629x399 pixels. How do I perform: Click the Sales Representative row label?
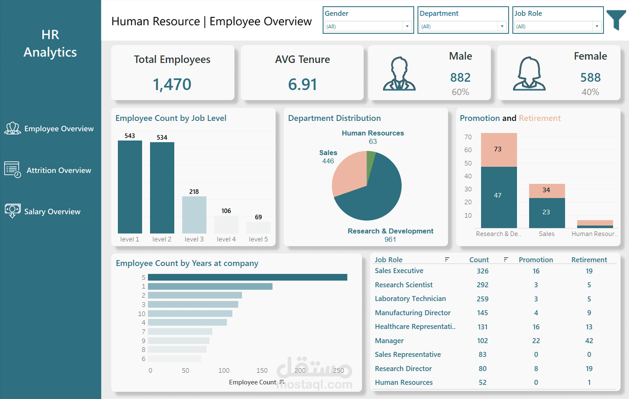point(408,354)
